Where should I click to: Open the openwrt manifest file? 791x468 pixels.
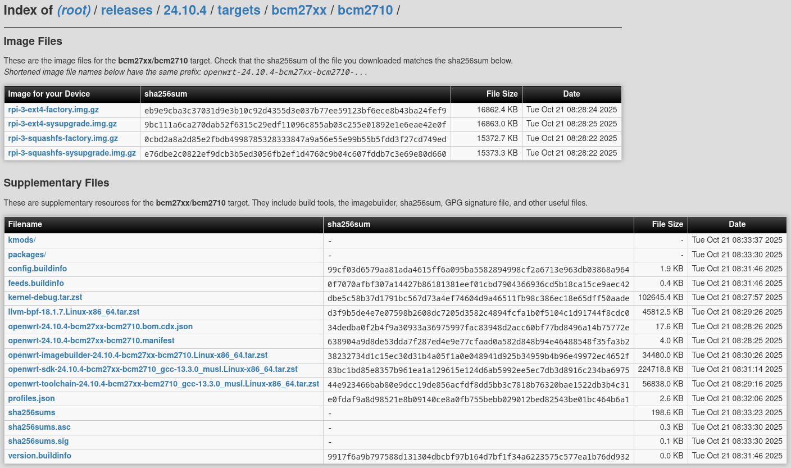coord(91,341)
